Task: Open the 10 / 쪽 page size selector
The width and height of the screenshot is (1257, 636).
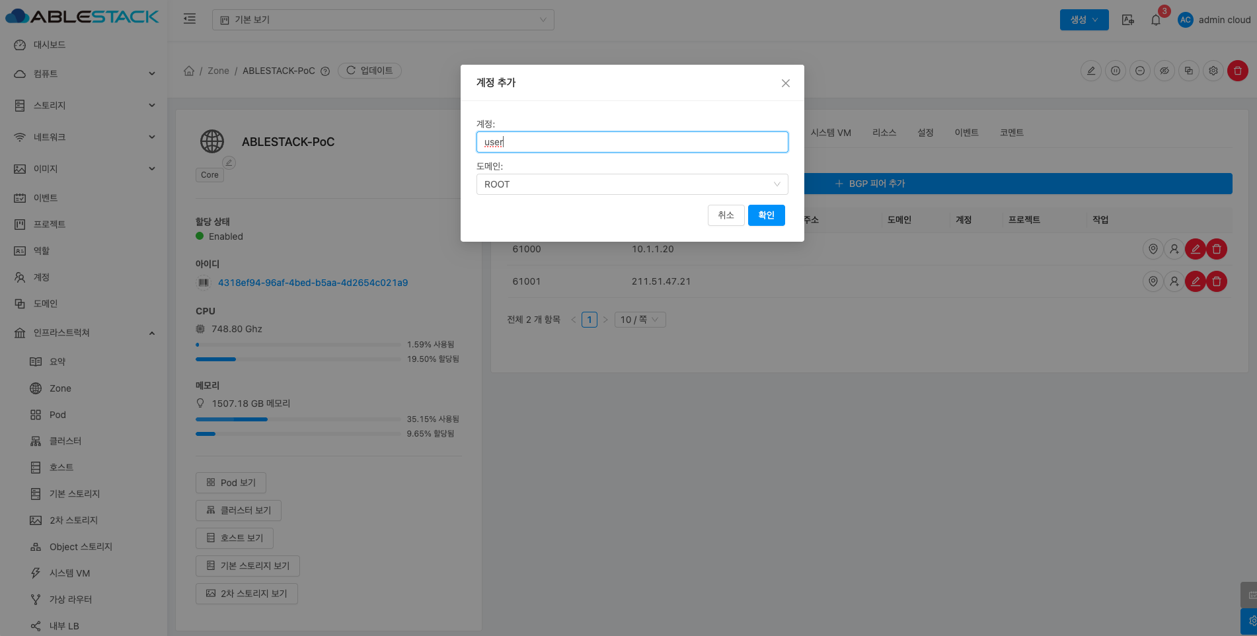Action: point(639,320)
